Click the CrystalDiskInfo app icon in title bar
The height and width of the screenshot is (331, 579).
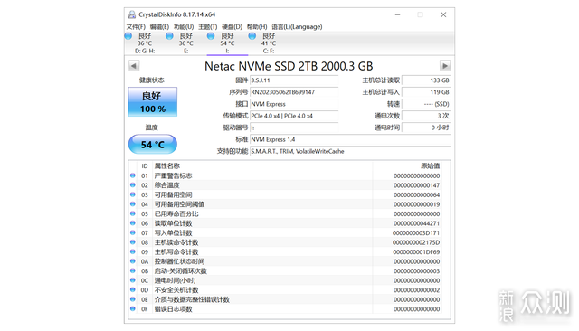pos(131,14)
